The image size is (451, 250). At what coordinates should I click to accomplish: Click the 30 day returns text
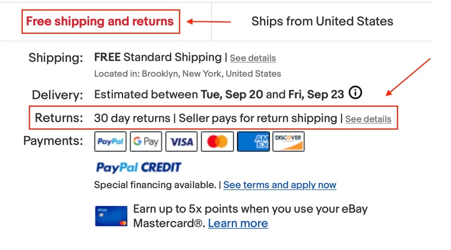132,118
